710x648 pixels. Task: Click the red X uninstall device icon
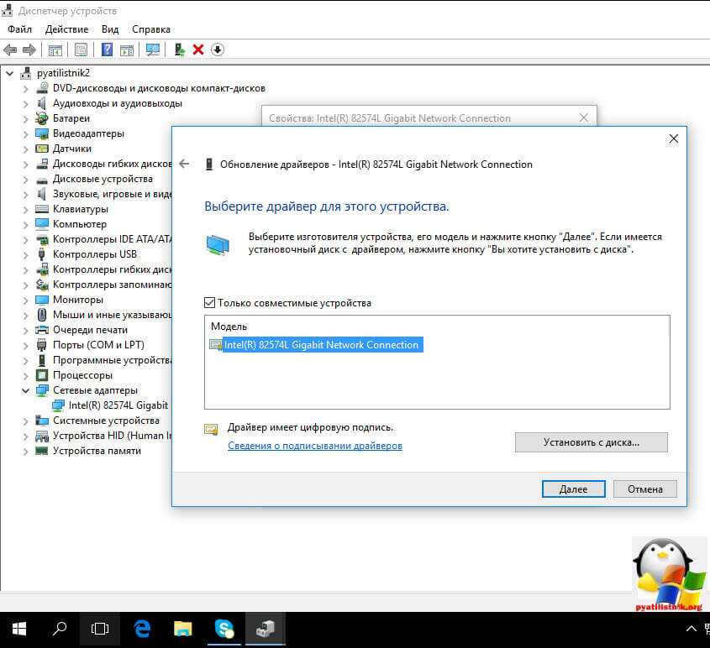point(198,50)
